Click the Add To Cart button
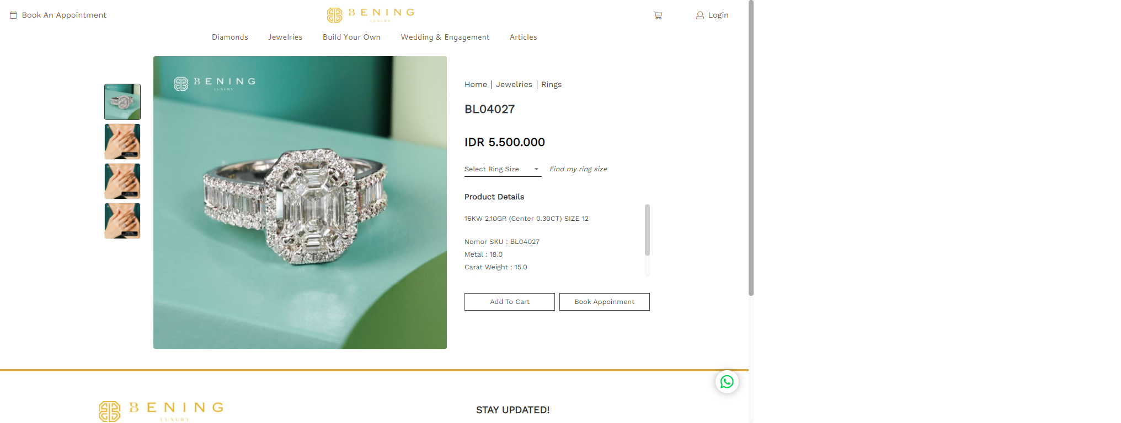The image size is (1121, 423). coord(510,302)
